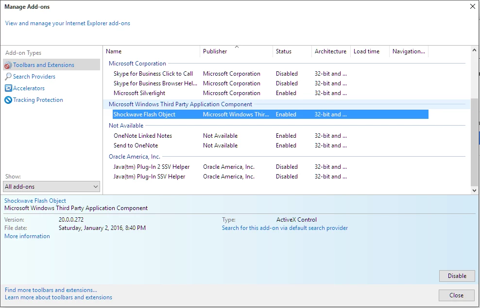Viewport: 480px width, 308px height.
Task: Click the Tracking Protection blocked icon
Action: [x=8, y=100]
